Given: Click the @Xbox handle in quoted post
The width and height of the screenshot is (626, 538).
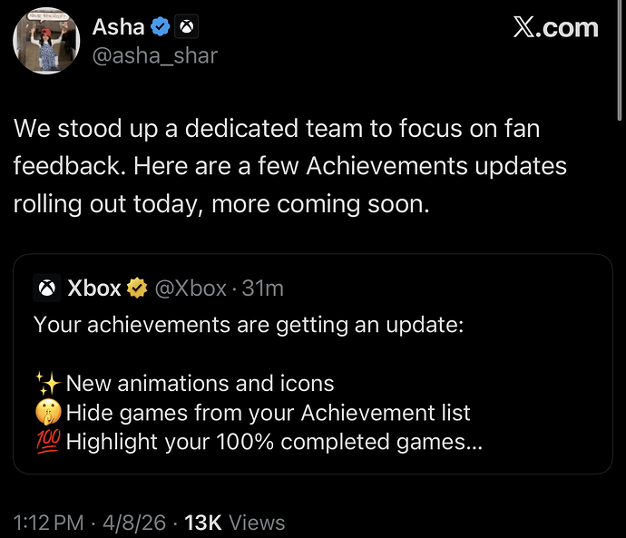Looking at the screenshot, I should click(x=191, y=289).
